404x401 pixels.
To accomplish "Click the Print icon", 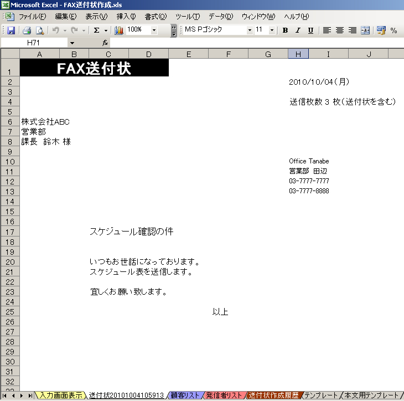I will click(x=27, y=30).
